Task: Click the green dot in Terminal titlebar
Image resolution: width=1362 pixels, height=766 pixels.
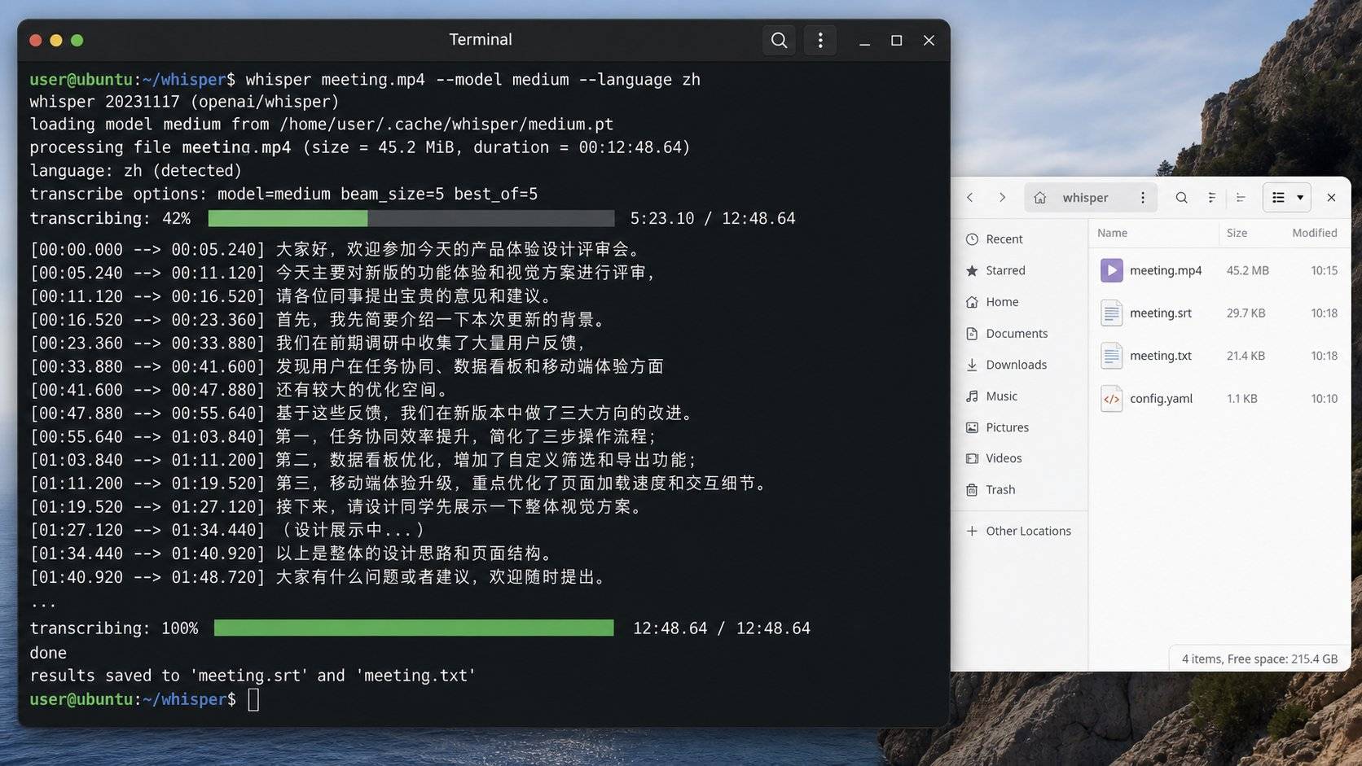Action: point(77,40)
